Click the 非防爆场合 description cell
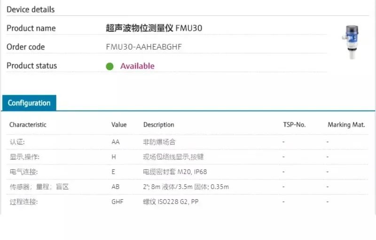The width and height of the screenshot is (376, 240). coord(159,142)
